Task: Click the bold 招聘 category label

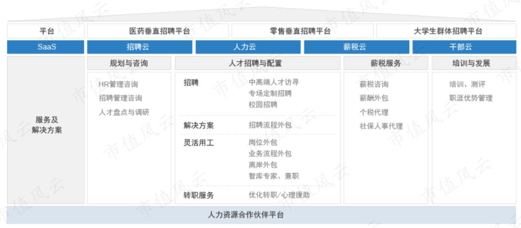Action: click(x=191, y=82)
